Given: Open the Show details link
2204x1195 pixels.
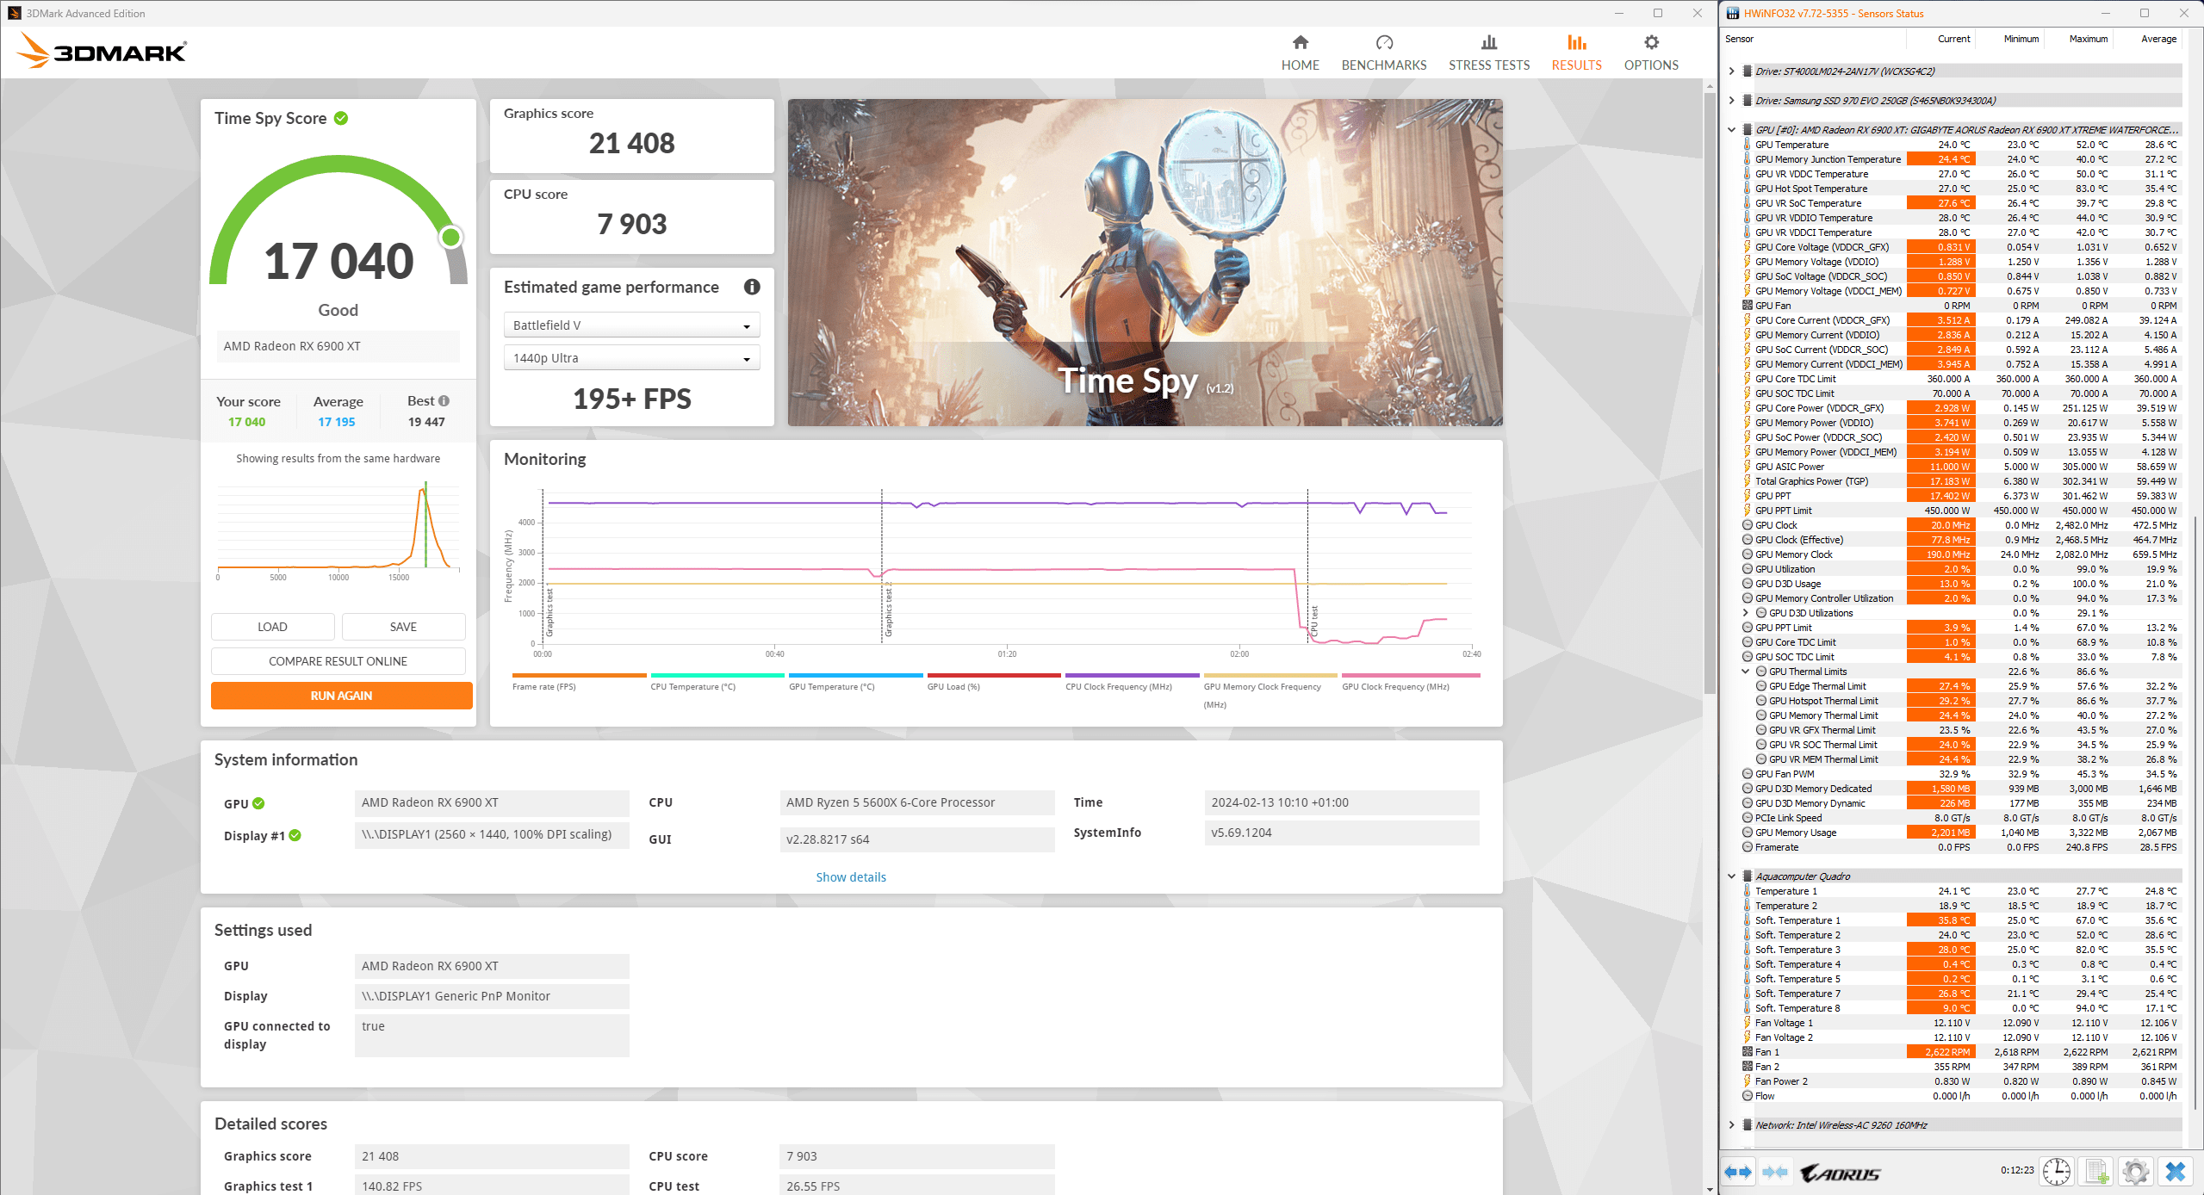Looking at the screenshot, I should click(x=851, y=877).
